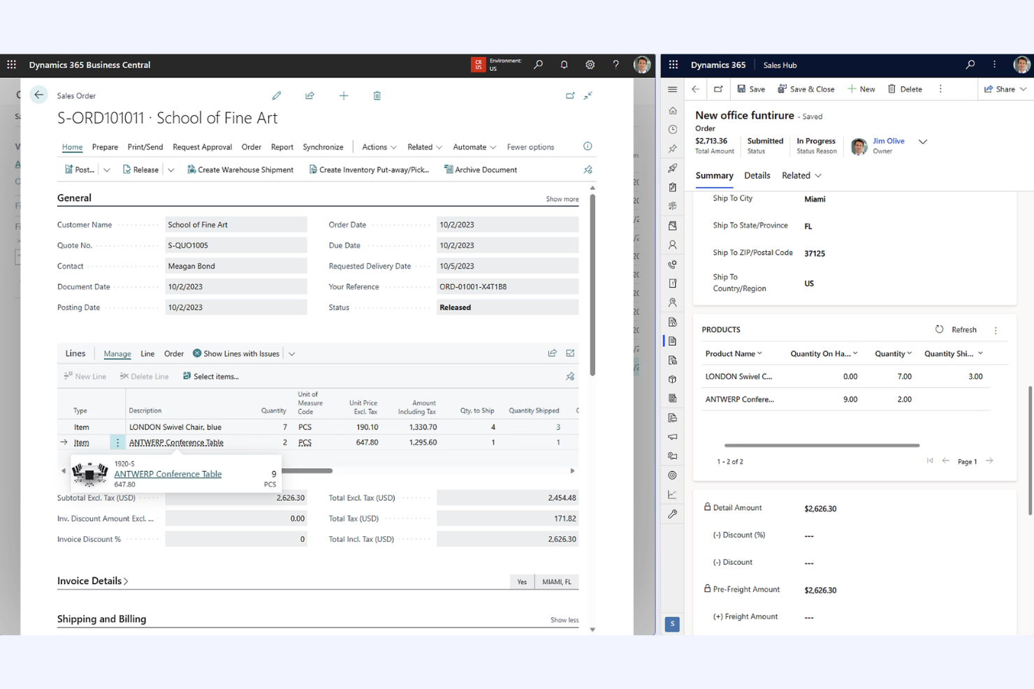1034x689 pixels.
Task: Open the Request Approval menu
Action: click(x=202, y=147)
